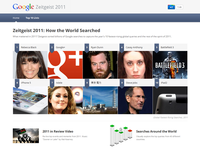The image size is (200, 149).
Task: Click the Google +1 button
Action: (171, 7)
